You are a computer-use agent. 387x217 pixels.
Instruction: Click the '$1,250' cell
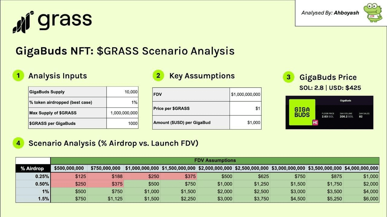point(252,184)
